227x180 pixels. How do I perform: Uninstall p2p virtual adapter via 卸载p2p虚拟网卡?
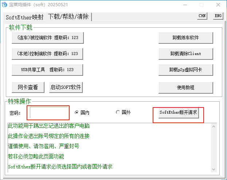[186, 70]
